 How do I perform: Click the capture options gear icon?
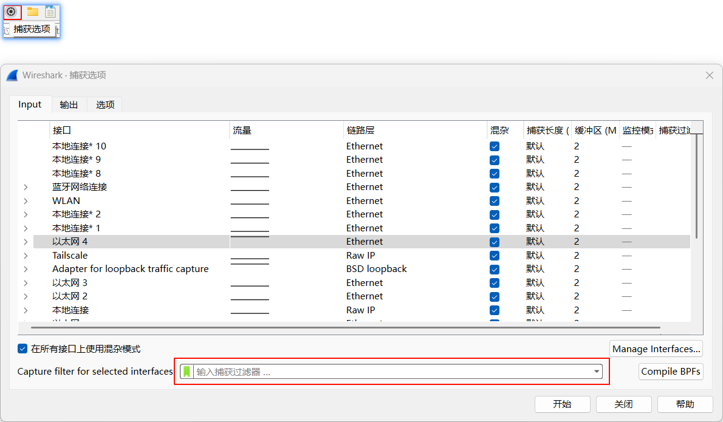(x=10, y=12)
